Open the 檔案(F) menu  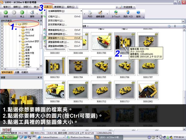[7, 7]
